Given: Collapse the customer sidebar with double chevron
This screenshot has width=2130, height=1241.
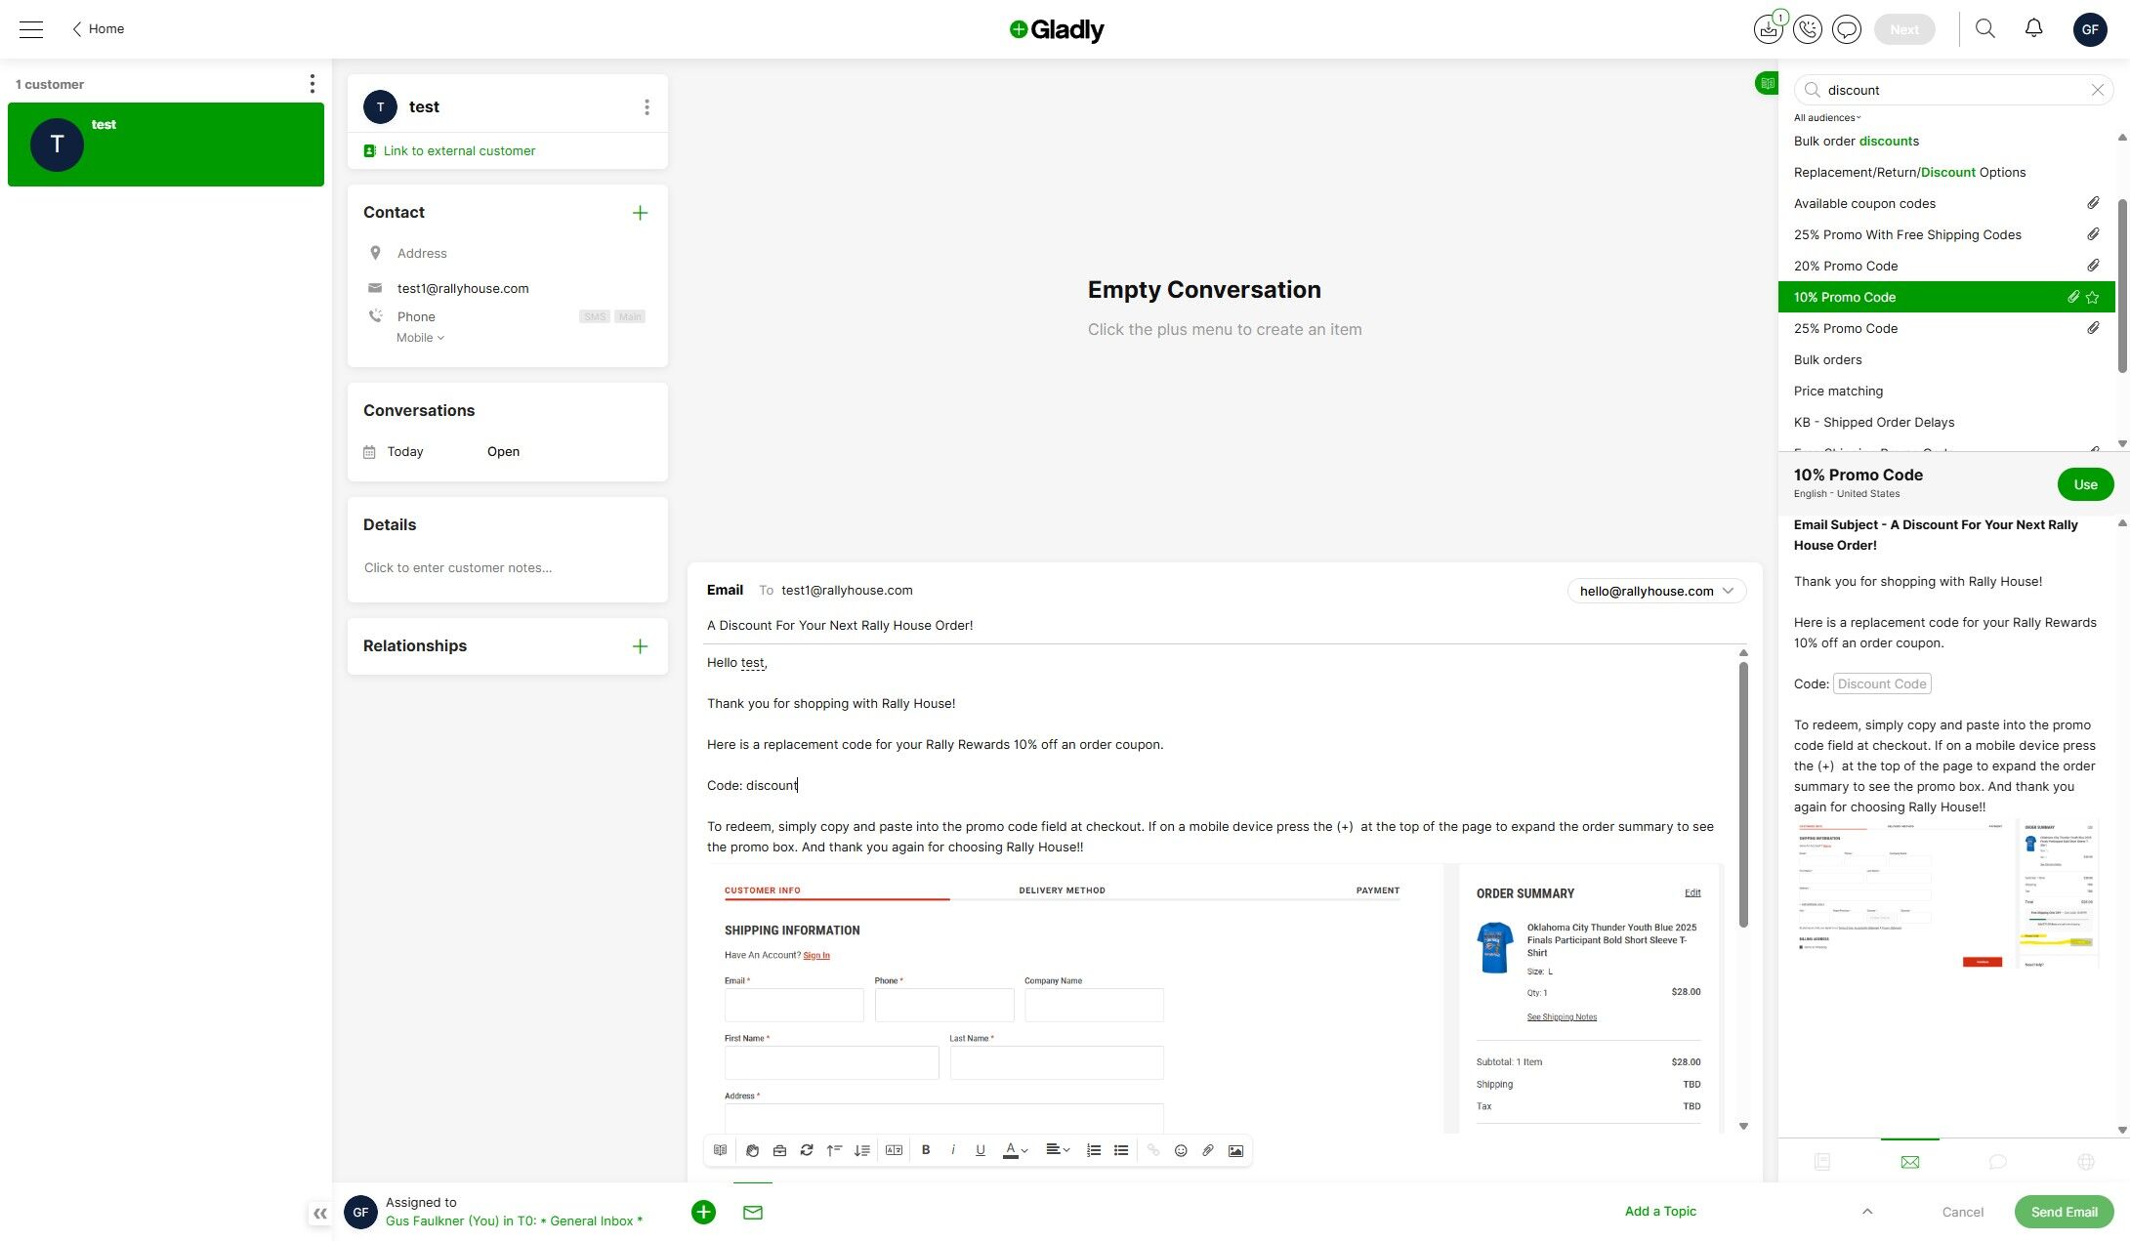Looking at the screenshot, I should coord(320,1214).
